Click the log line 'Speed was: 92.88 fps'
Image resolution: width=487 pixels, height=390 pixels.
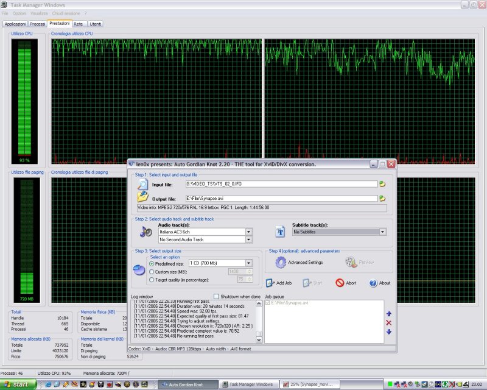[x=176, y=311]
